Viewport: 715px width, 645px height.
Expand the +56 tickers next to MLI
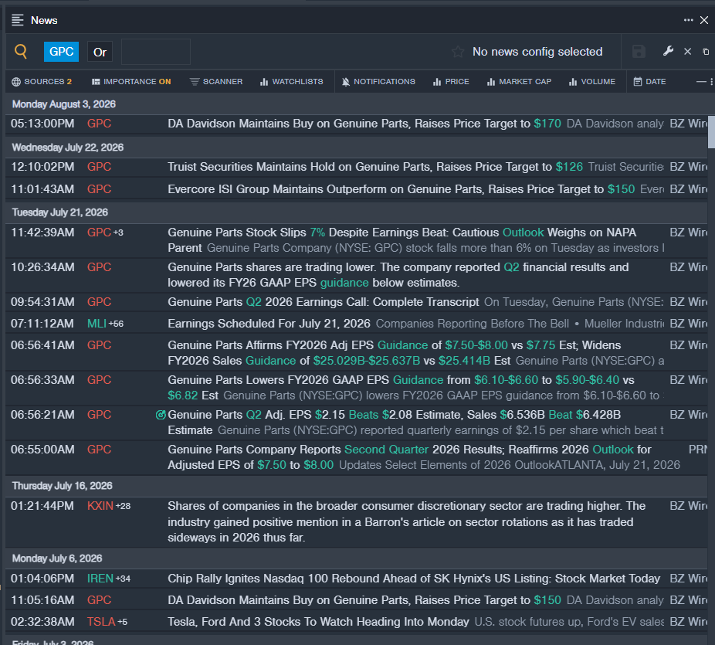click(116, 324)
